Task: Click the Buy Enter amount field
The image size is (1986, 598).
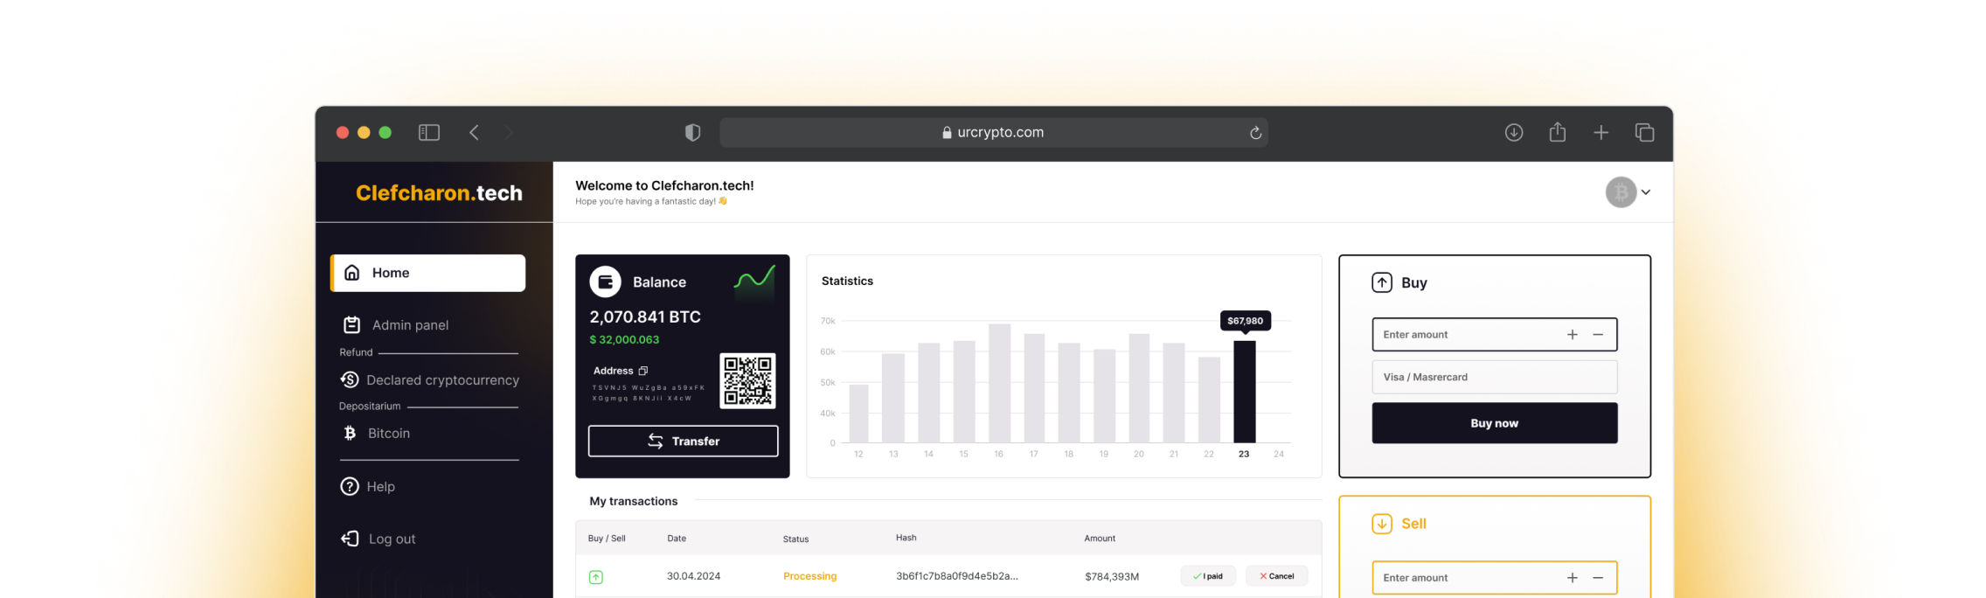Action: click(x=1494, y=335)
